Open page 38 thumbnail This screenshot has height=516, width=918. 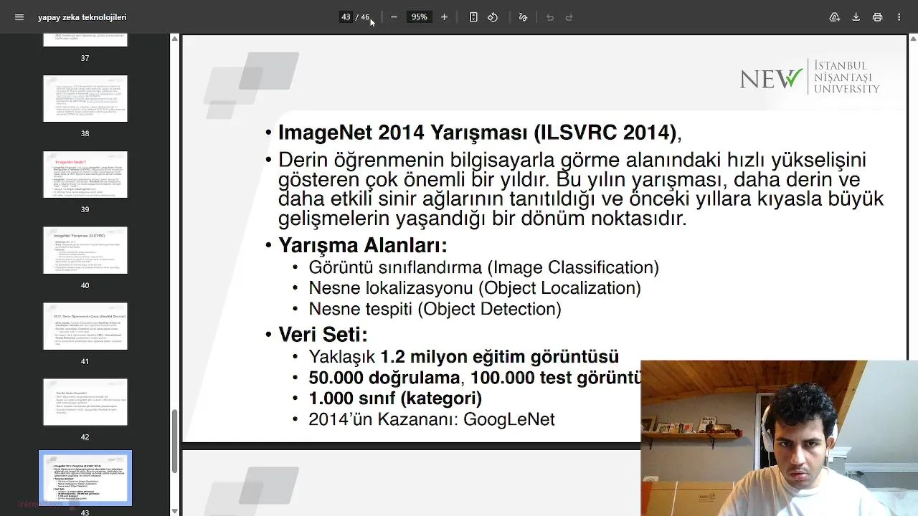[85, 98]
